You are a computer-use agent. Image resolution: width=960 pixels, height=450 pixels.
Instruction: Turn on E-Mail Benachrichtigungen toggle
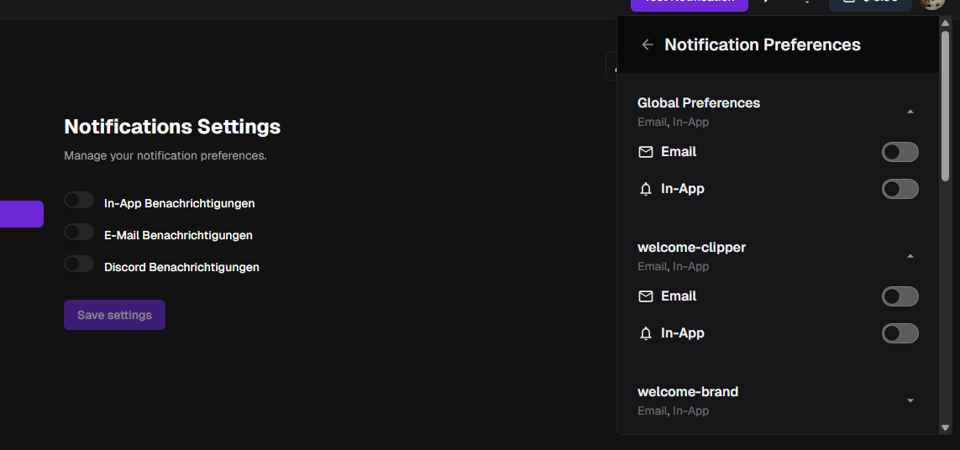[79, 233]
